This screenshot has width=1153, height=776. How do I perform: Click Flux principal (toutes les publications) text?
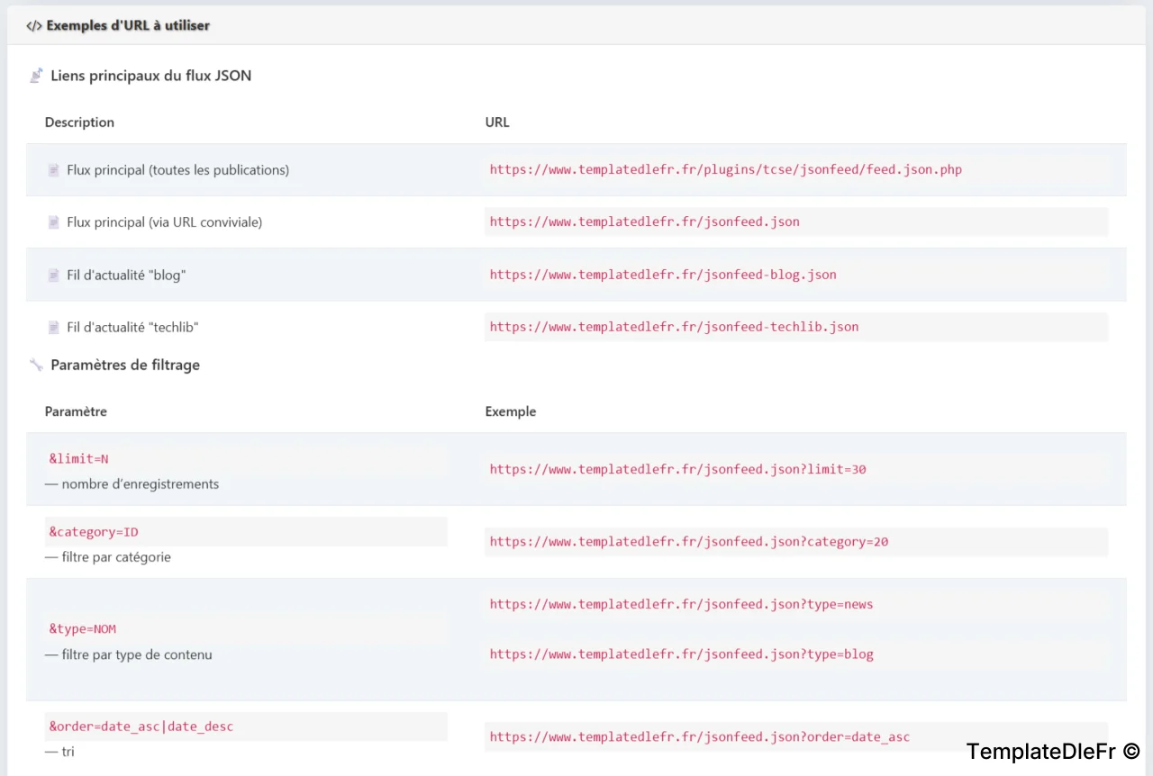[x=178, y=170]
